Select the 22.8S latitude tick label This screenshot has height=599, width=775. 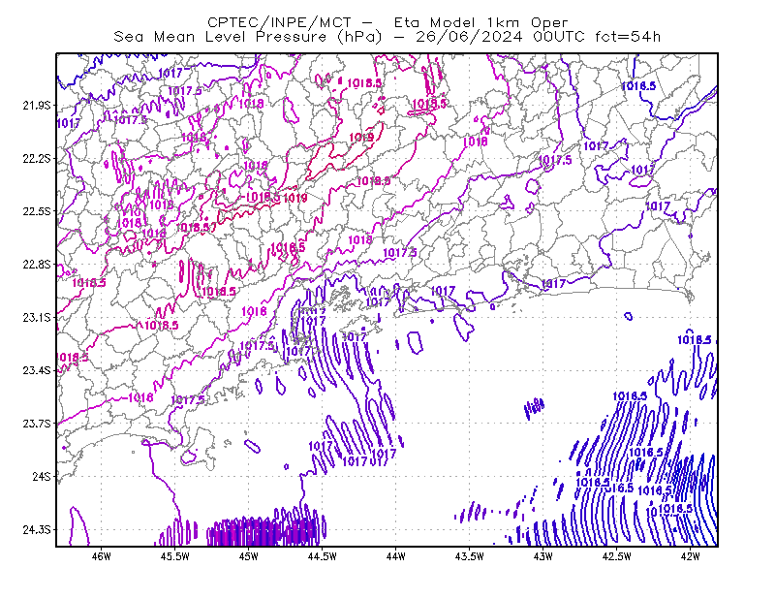[36, 265]
